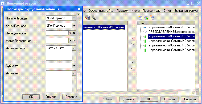The image size is (202, 104).
Task: Click the horizontal scrollbar right arrow
Action: (x=194, y=93)
